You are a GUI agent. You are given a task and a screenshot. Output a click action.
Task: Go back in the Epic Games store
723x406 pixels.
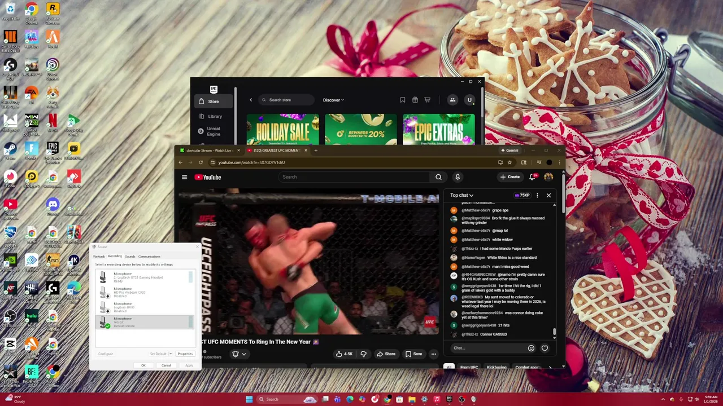click(251, 100)
